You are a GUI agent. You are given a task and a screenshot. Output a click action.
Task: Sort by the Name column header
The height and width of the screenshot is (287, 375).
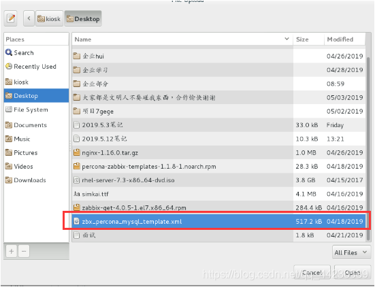pyautogui.click(x=182, y=39)
